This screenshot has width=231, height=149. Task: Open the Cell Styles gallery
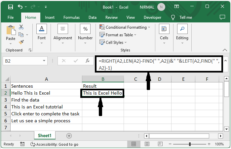(113, 42)
